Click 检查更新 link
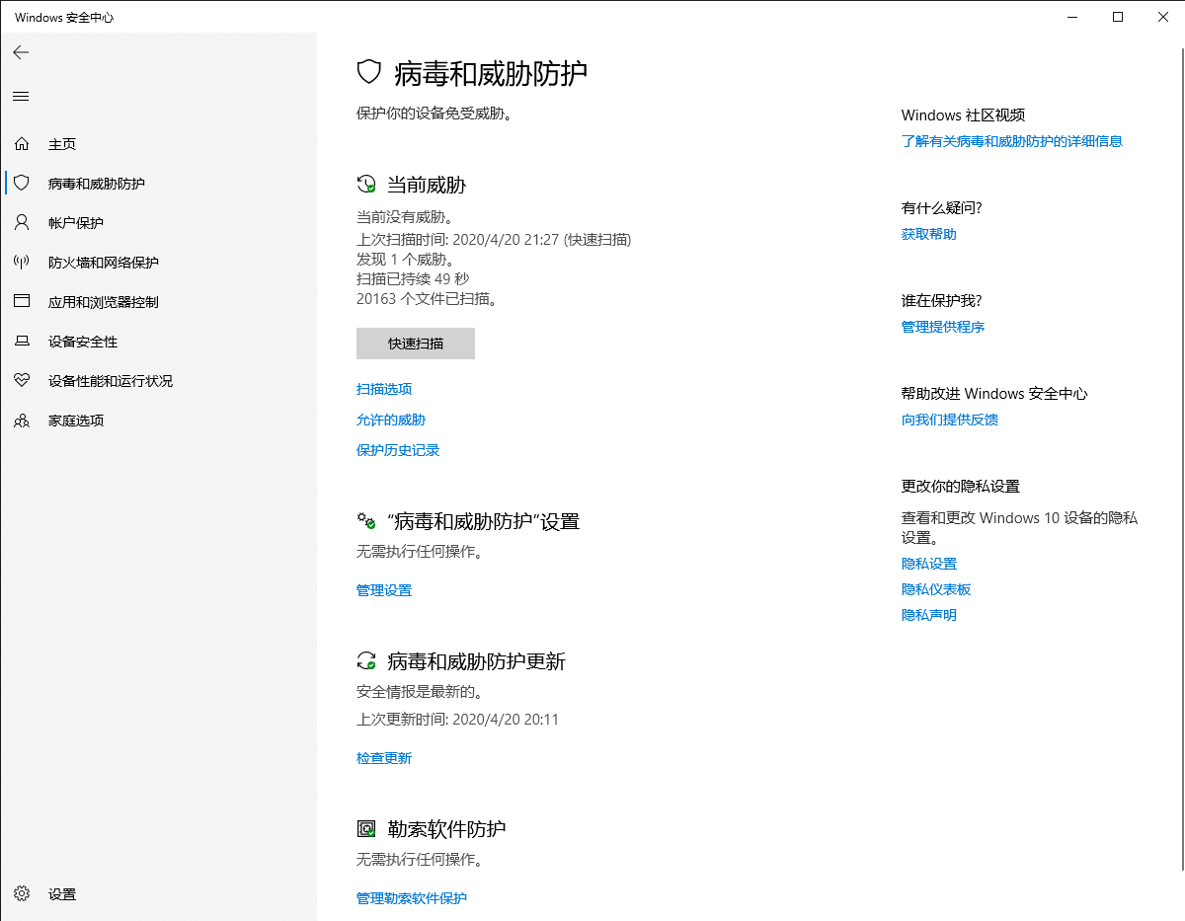 [x=384, y=758]
